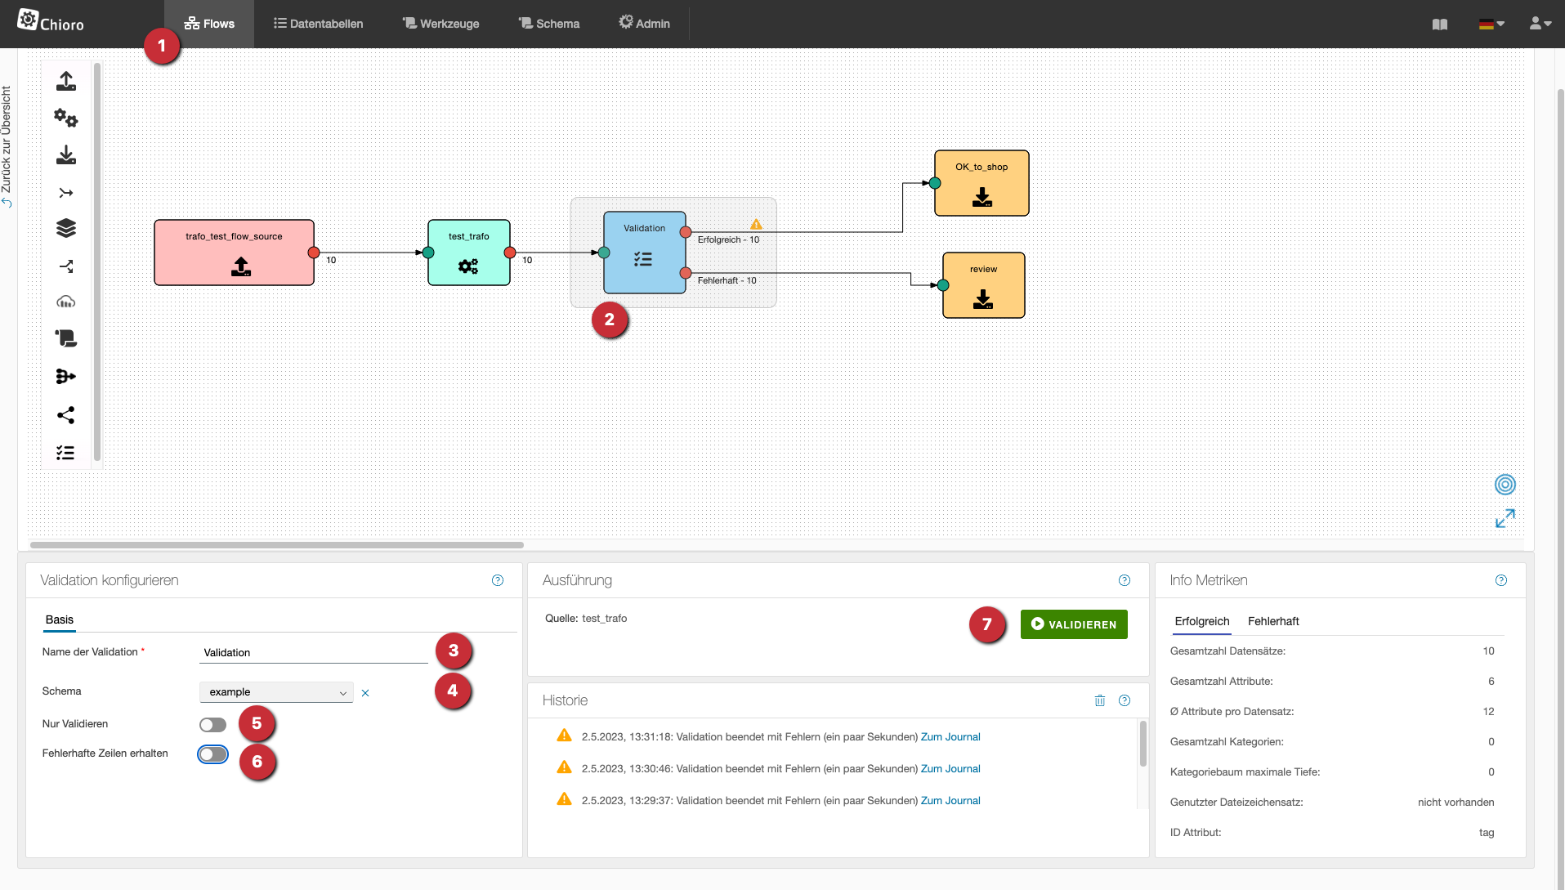
Task: Open the Datentabellen menu
Action: click(x=319, y=24)
